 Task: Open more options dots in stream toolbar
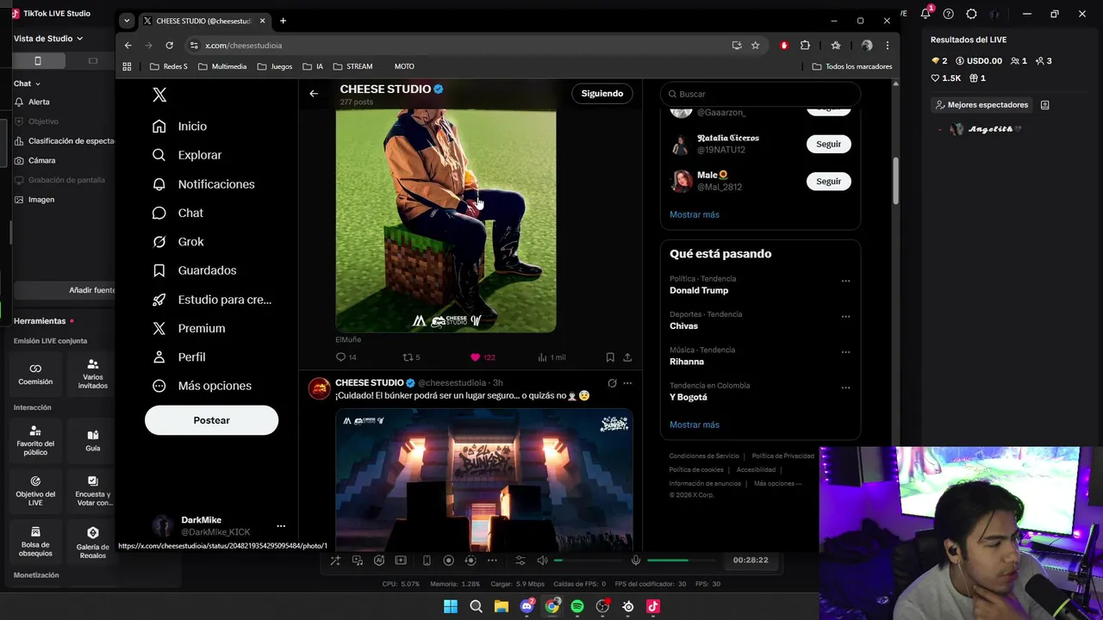pos(492,561)
